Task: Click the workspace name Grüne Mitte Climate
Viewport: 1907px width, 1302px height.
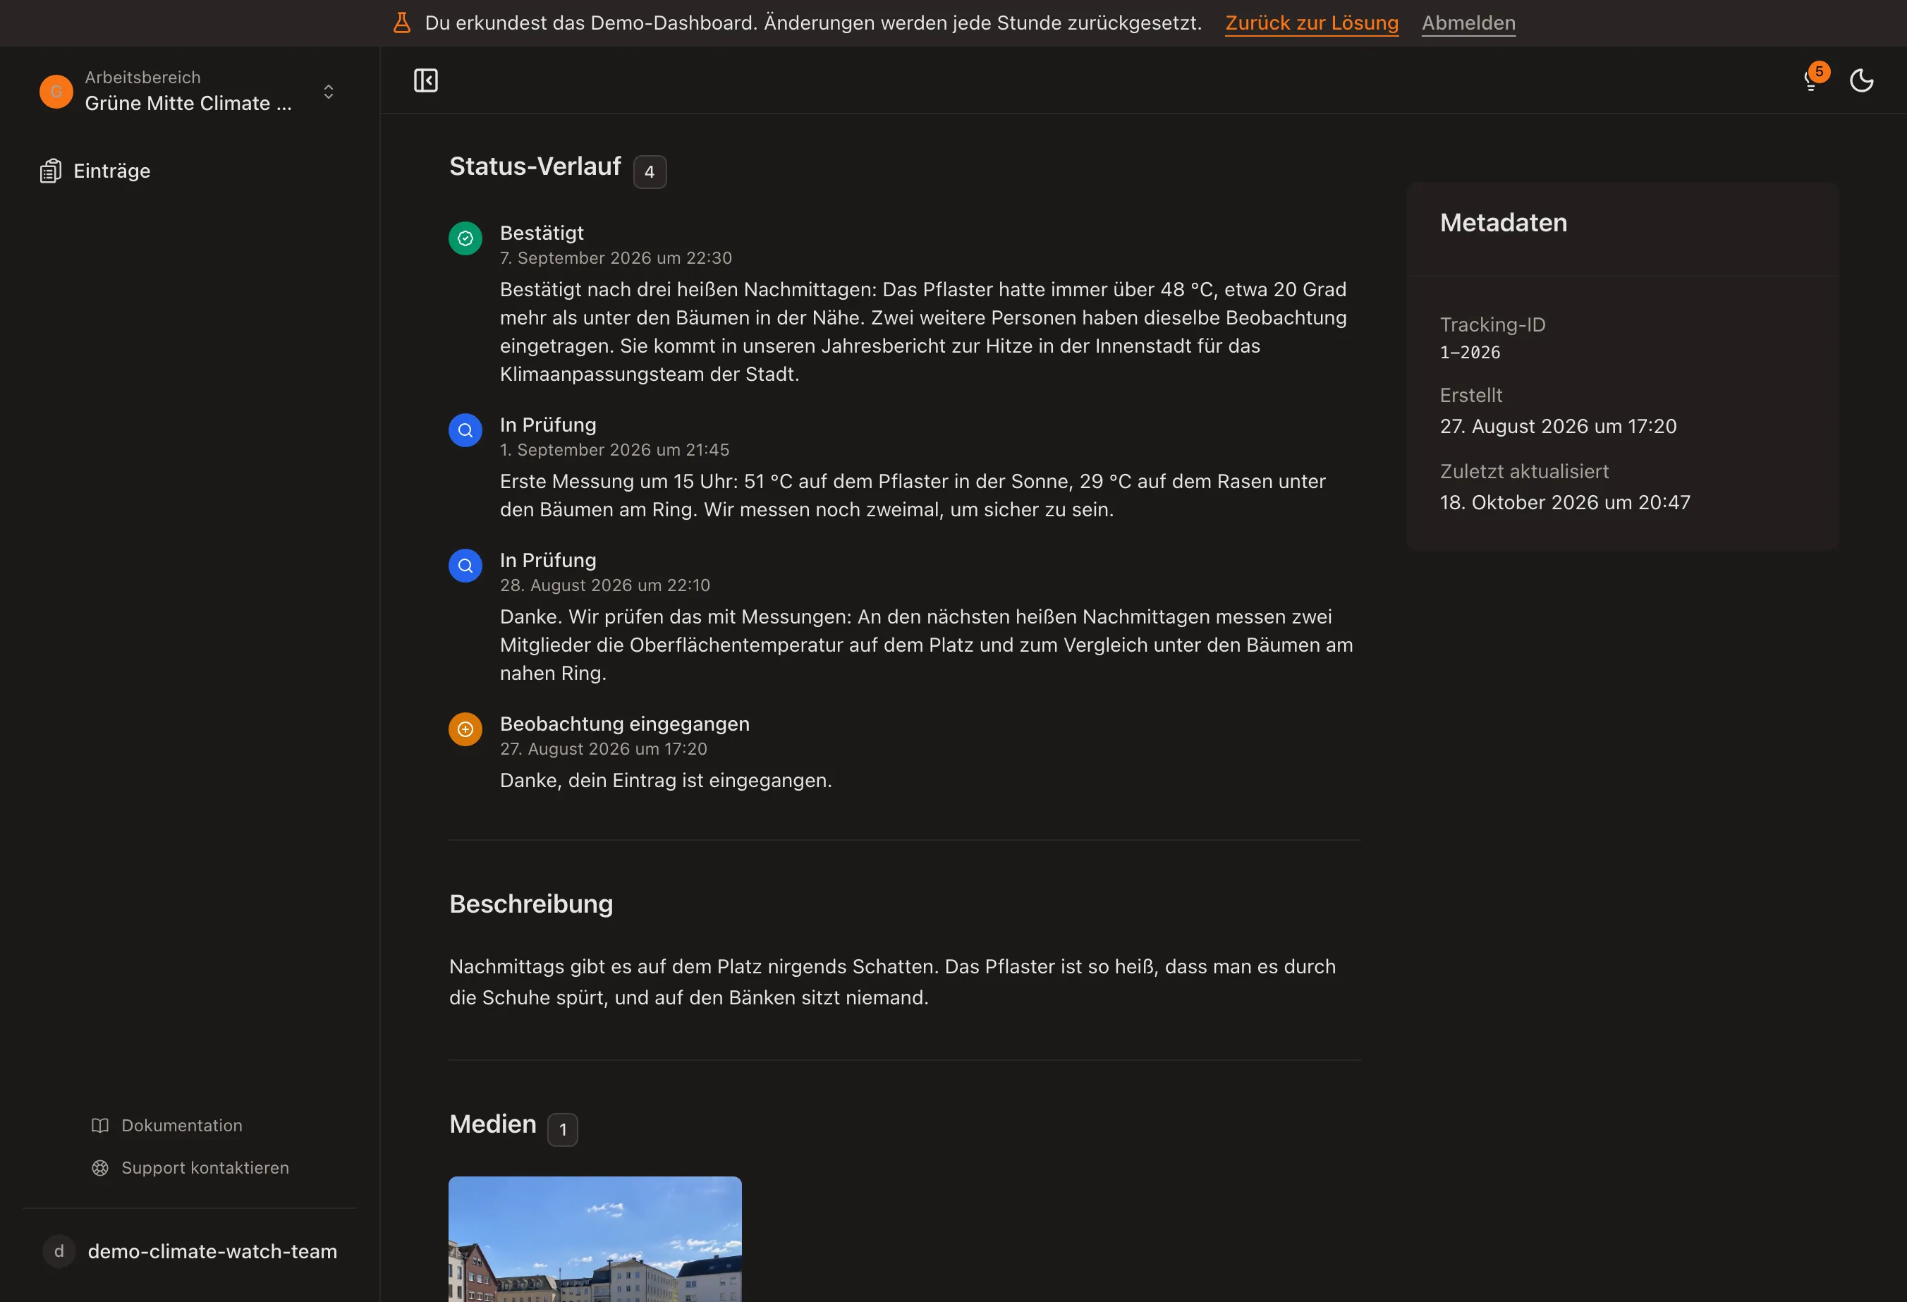Action: pos(188,104)
